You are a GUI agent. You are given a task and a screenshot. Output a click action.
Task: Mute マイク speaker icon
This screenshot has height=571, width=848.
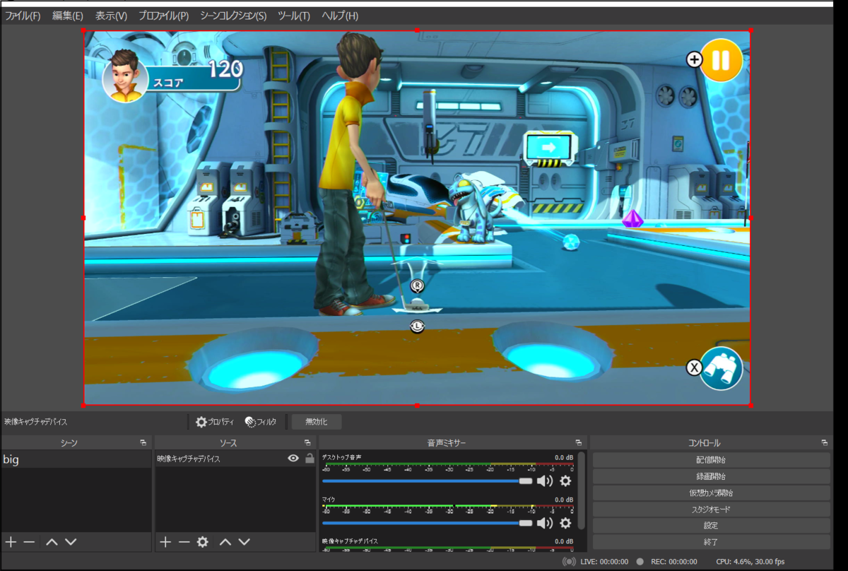545,523
